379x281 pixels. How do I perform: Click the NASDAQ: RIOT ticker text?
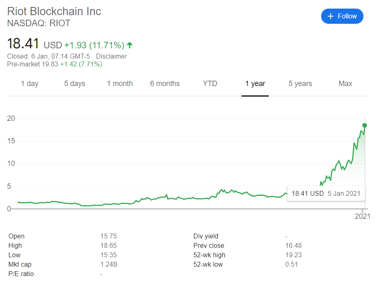[x=39, y=23]
